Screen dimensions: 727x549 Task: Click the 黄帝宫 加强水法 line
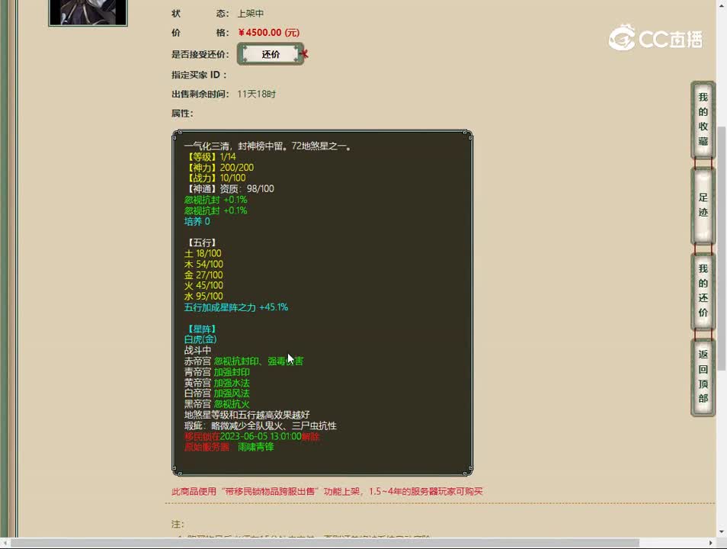[217, 383]
